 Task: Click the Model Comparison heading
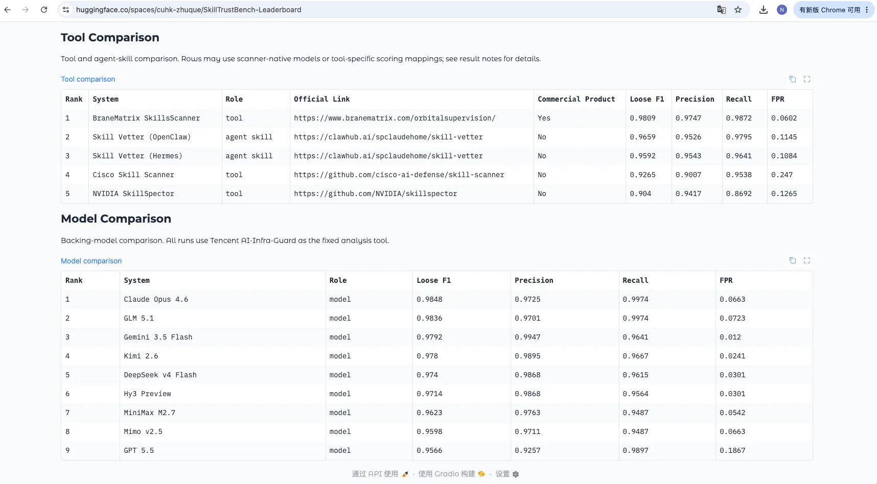[x=116, y=219]
